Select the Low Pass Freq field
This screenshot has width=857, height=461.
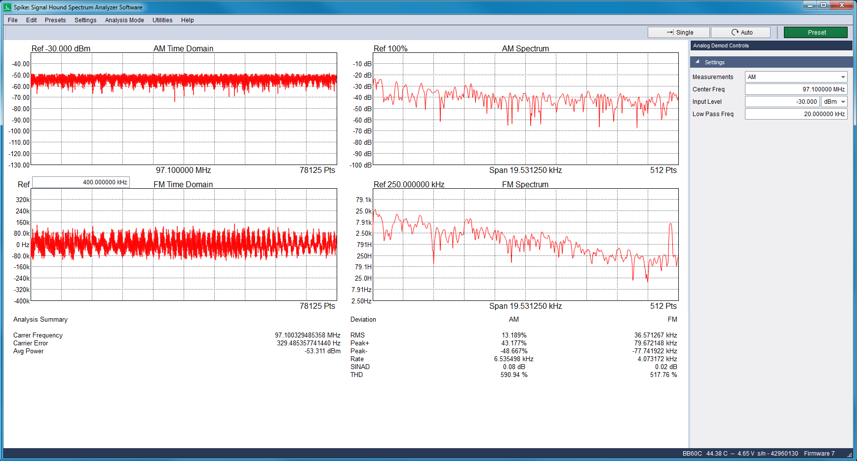pyautogui.click(x=796, y=113)
